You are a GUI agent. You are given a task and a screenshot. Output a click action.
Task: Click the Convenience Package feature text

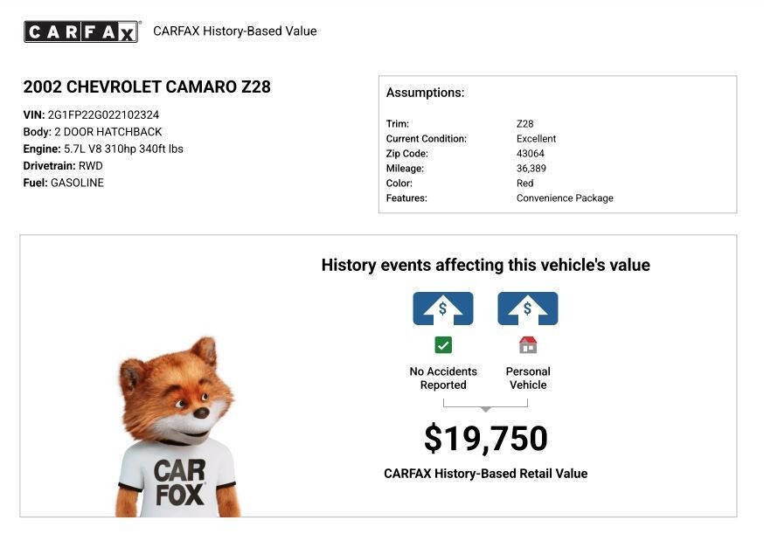click(x=565, y=198)
